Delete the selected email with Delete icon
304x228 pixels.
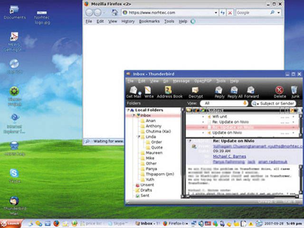tap(279, 90)
